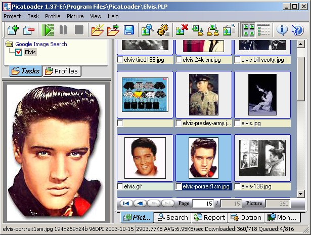Image resolution: width=311 pixels, height=235 pixels.
Task: Toggle the Elvis task checkbox in tree
Action: click(x=19, y=52)
